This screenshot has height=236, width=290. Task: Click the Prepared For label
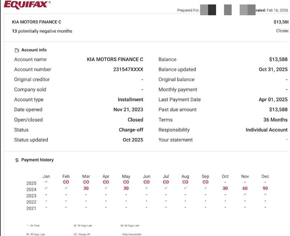click(188, 10)
